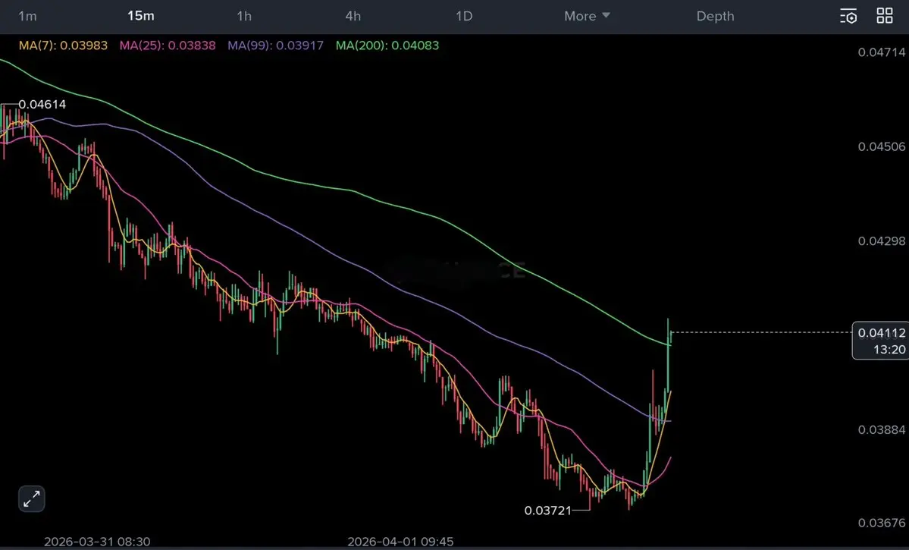Click the 0.04614 high price label
Screen dimensions: 909x550
coord(42,105)
